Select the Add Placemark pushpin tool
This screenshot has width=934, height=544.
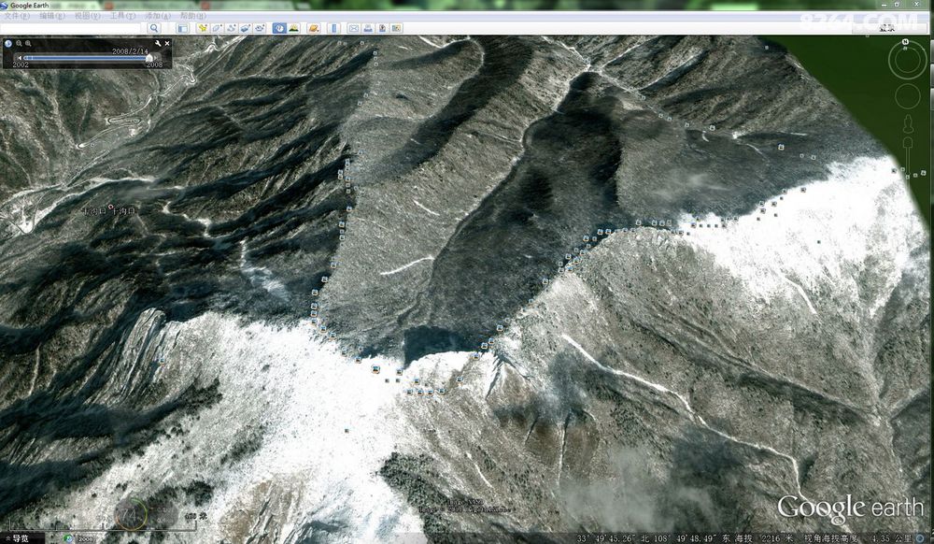(x=203, y=29)
